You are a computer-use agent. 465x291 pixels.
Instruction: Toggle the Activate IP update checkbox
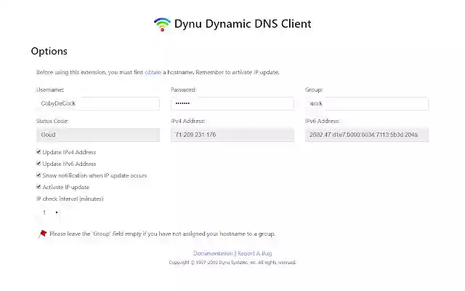(x=39, y=187)
